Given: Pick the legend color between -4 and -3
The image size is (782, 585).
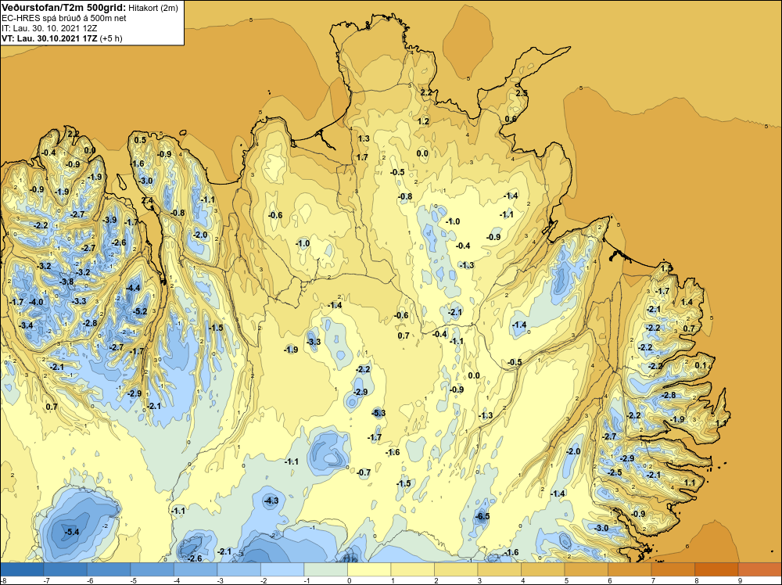Looking at the screenshot, I should [x=195, y=569].
